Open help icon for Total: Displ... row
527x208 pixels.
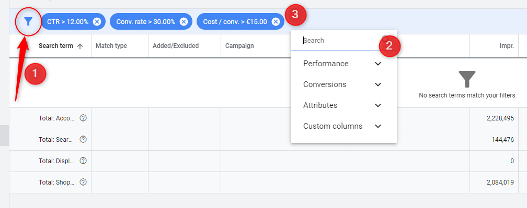(83, 161)
